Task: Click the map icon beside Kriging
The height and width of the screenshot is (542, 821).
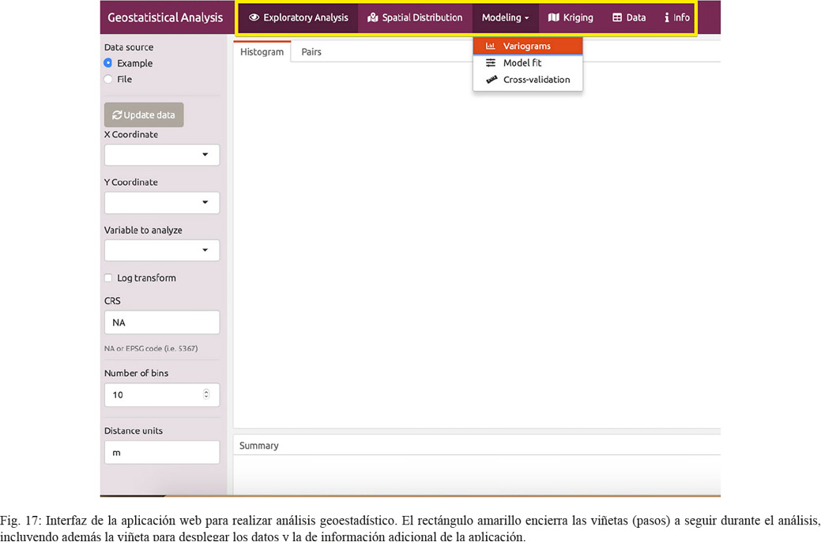Action: (553, 17)
